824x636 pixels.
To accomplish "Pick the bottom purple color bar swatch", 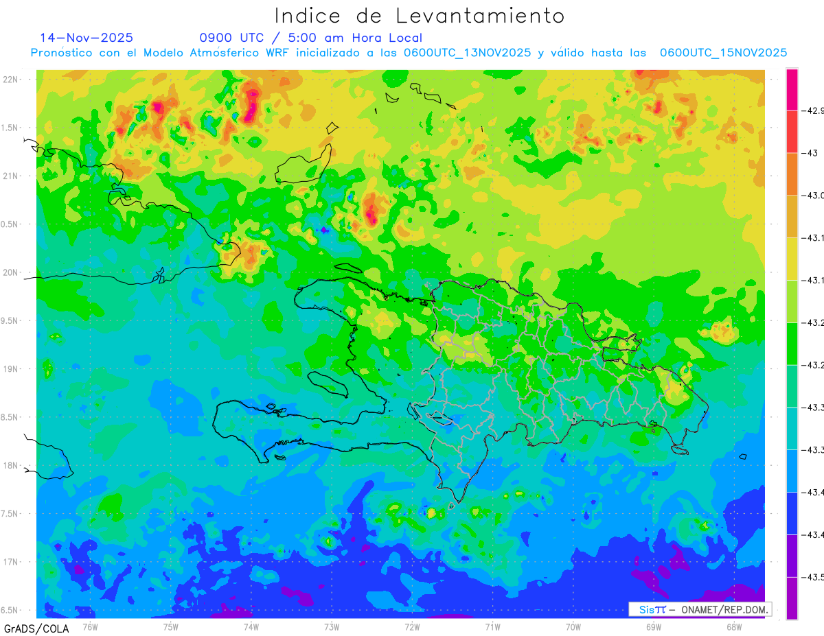I will click(x=792, y=598).
